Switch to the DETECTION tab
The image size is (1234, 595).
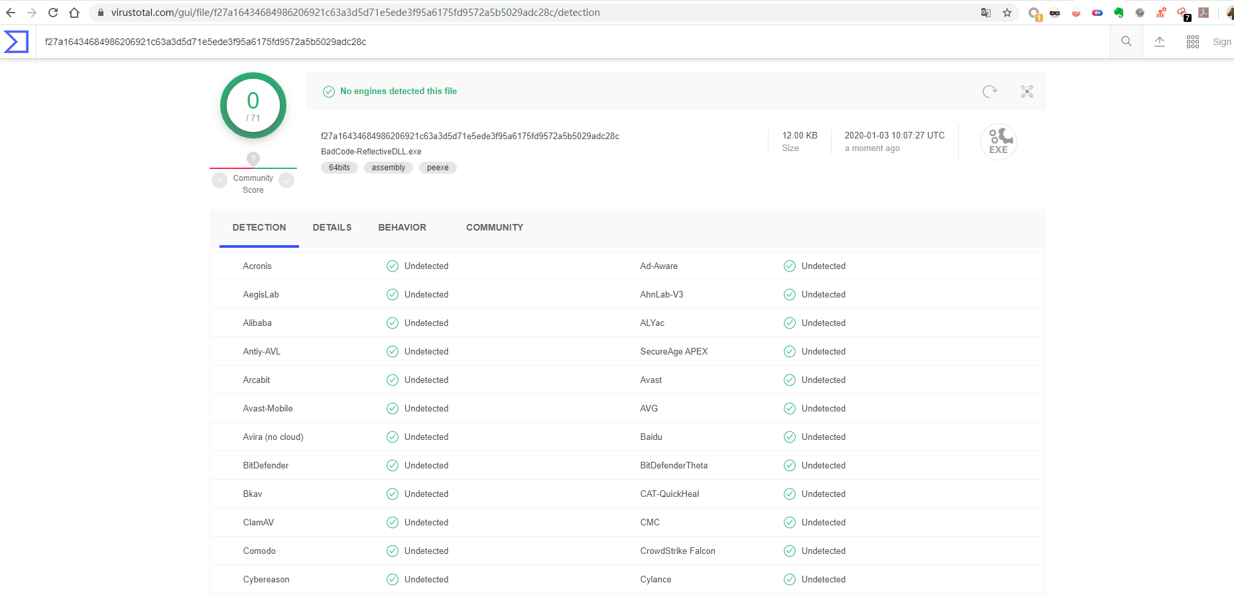259,227
